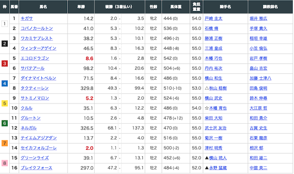The width and height of the screenshot is (294, 174).
Task: Open trainer 田島 俊明 page
Action: pyautogui.click(x=258, y=88)
